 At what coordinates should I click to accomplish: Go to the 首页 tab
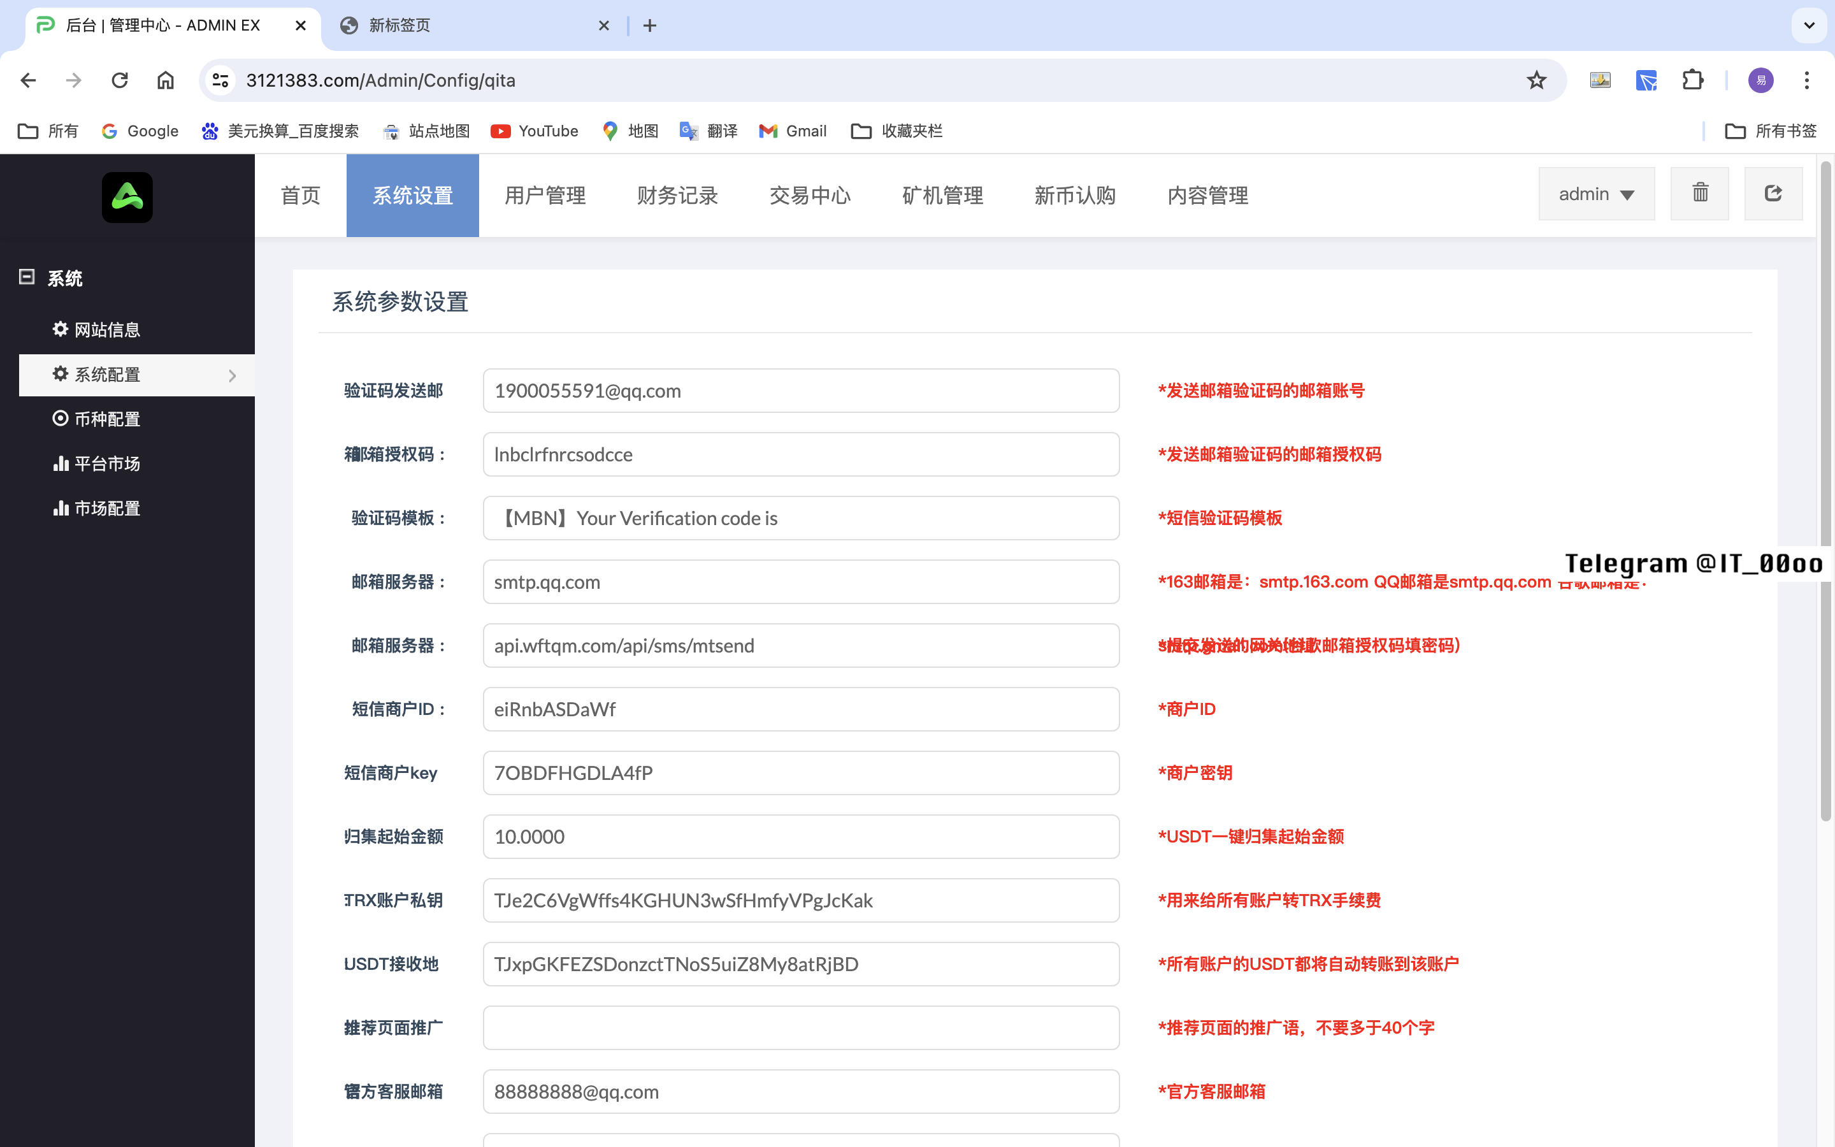coord(300,196)
